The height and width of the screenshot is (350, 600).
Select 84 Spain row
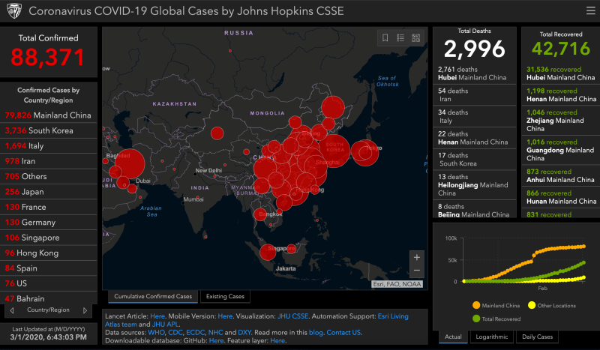point(49,268)
